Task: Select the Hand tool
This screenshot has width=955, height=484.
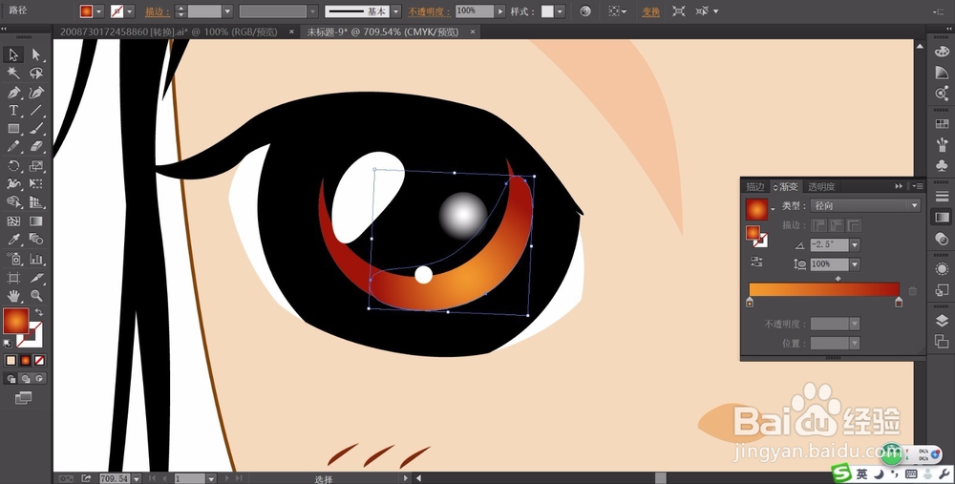Action: (13, 297)
